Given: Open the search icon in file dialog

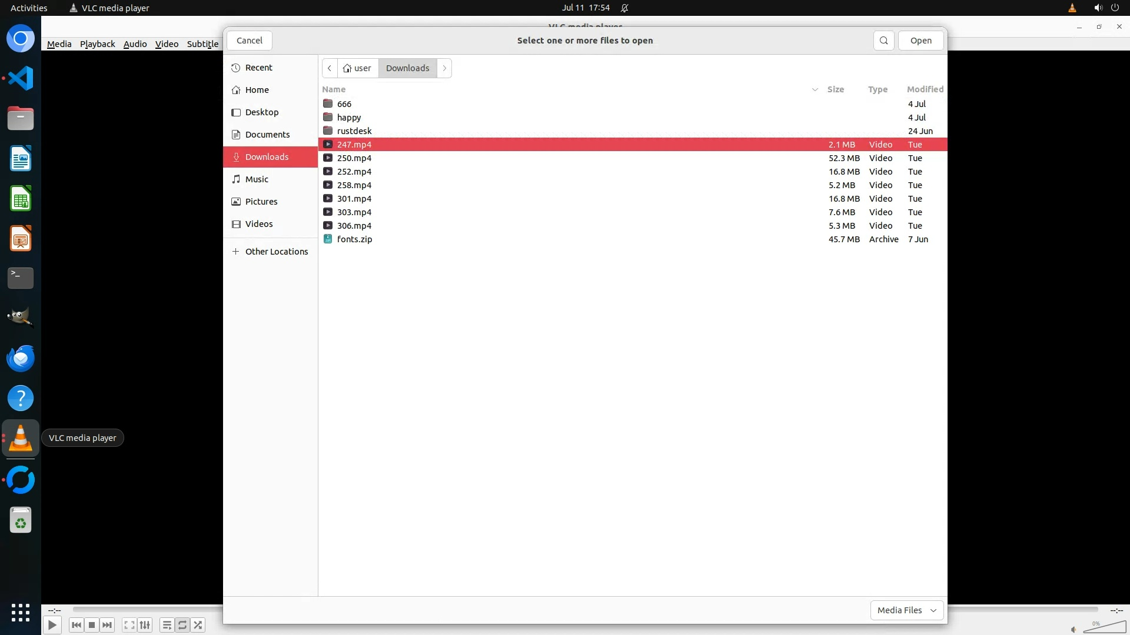Looking at the screenshot, I should pyautogui.click(x=883, y=41).
